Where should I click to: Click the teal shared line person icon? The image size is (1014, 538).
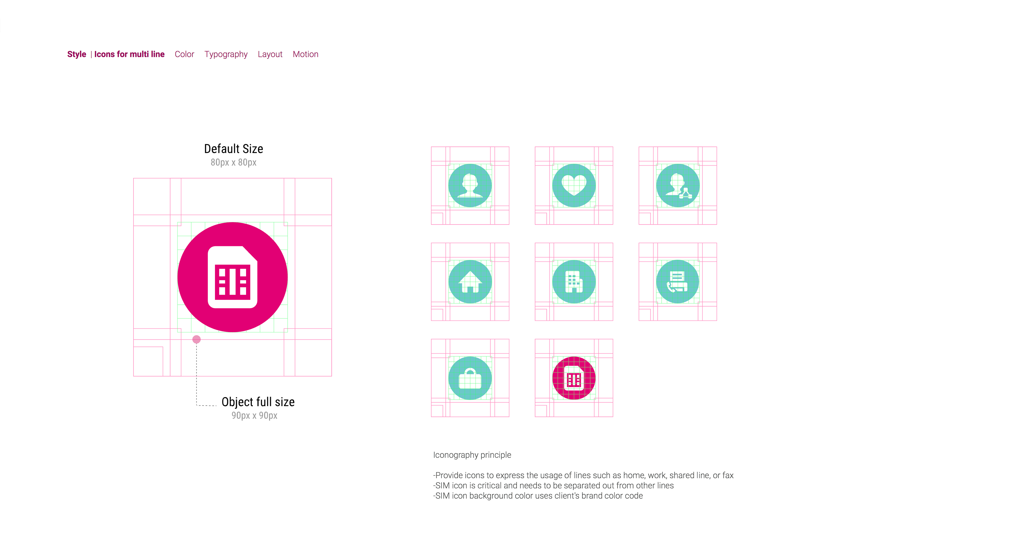point(677,186)
